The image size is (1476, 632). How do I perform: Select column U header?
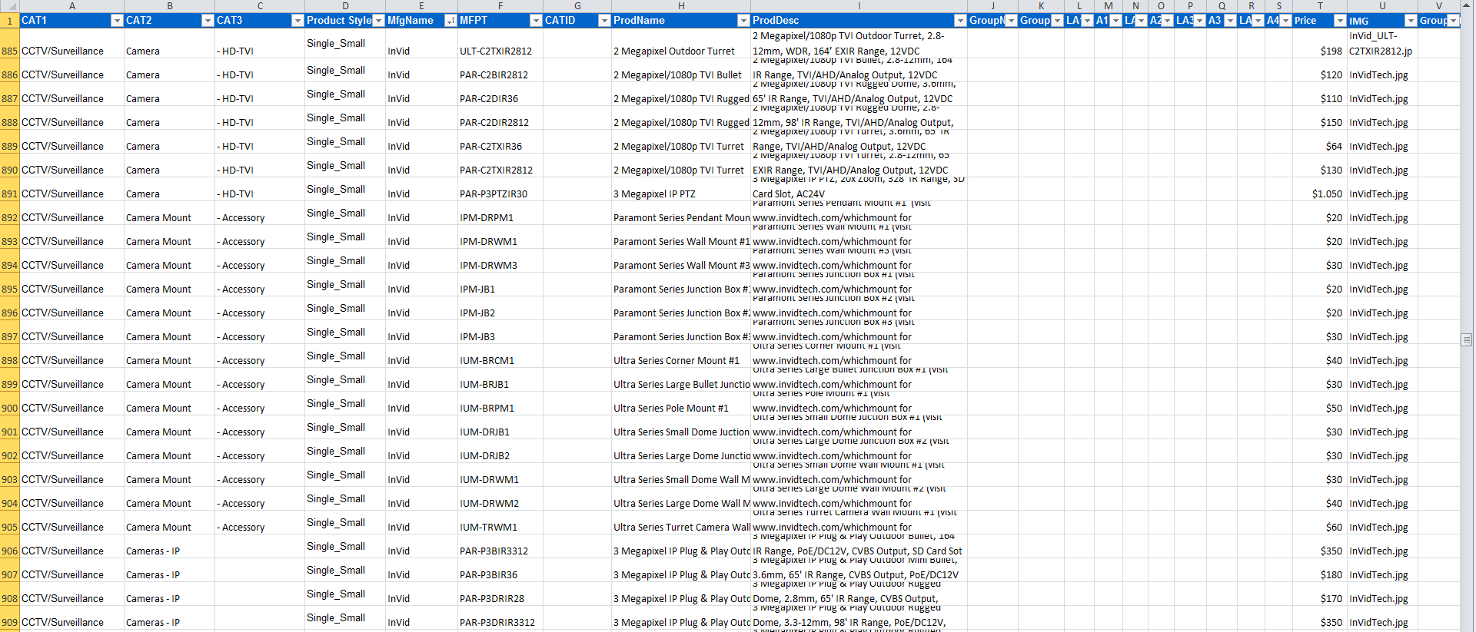[1382, 6]
